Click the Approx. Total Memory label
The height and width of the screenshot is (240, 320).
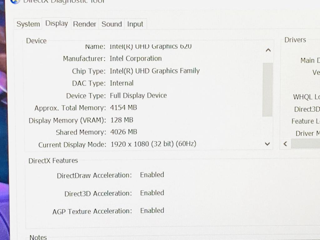click(x=70, y=108)
